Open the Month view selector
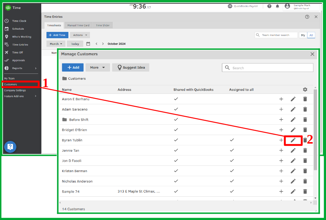The height and width of the screenshot is (220, 326). point(55,43)
